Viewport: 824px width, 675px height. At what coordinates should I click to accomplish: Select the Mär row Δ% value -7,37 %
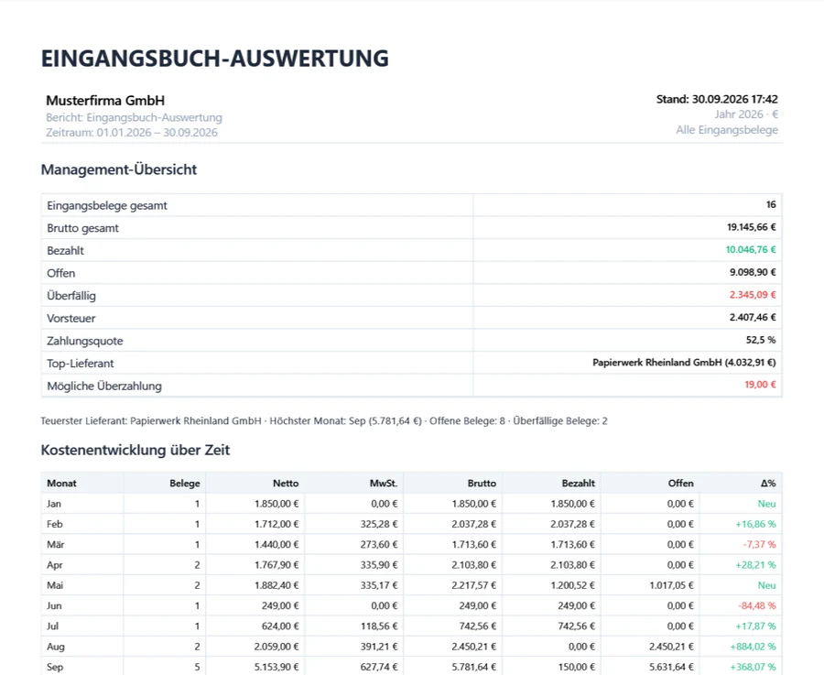coord(759,545)
